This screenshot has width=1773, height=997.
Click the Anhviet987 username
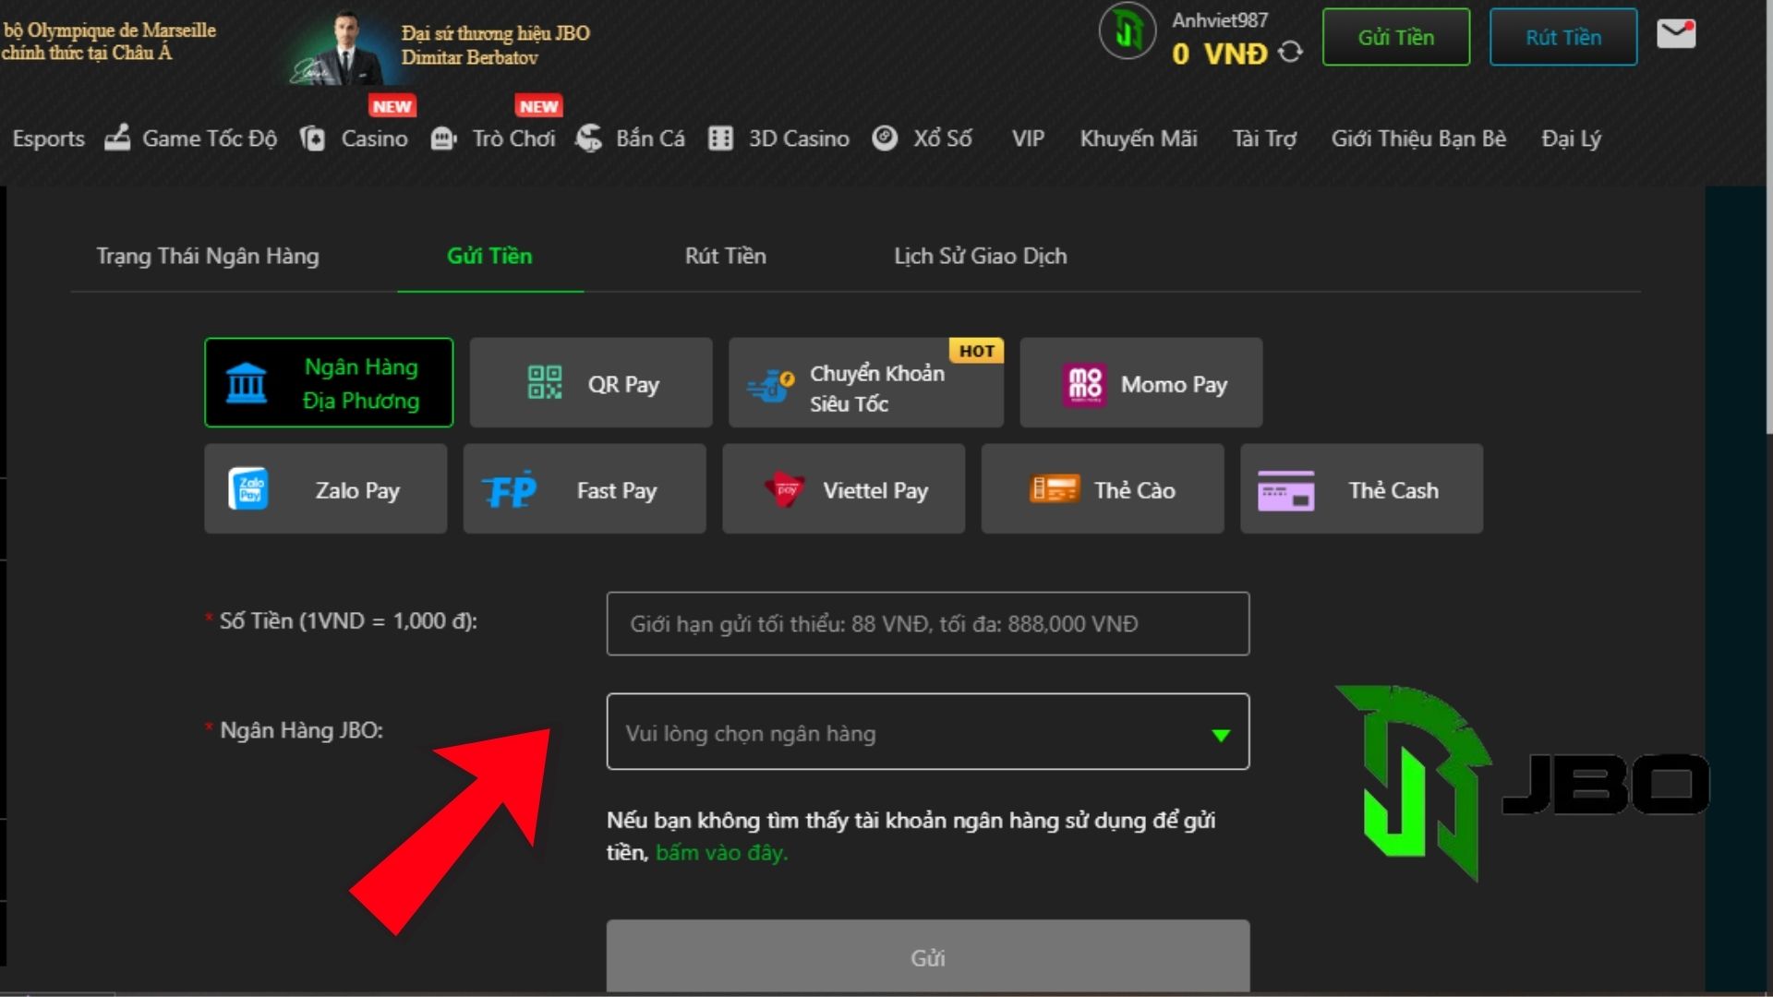point(1220,19)
